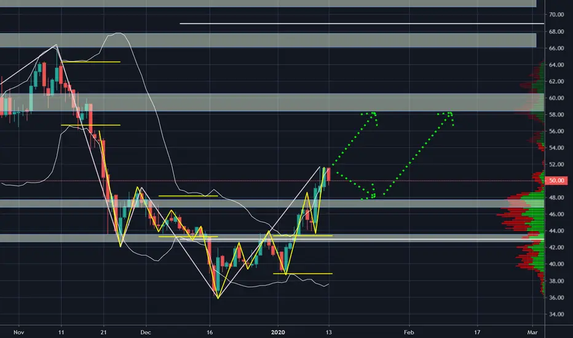Click the 52.00 price axis label

pos(556,165)
